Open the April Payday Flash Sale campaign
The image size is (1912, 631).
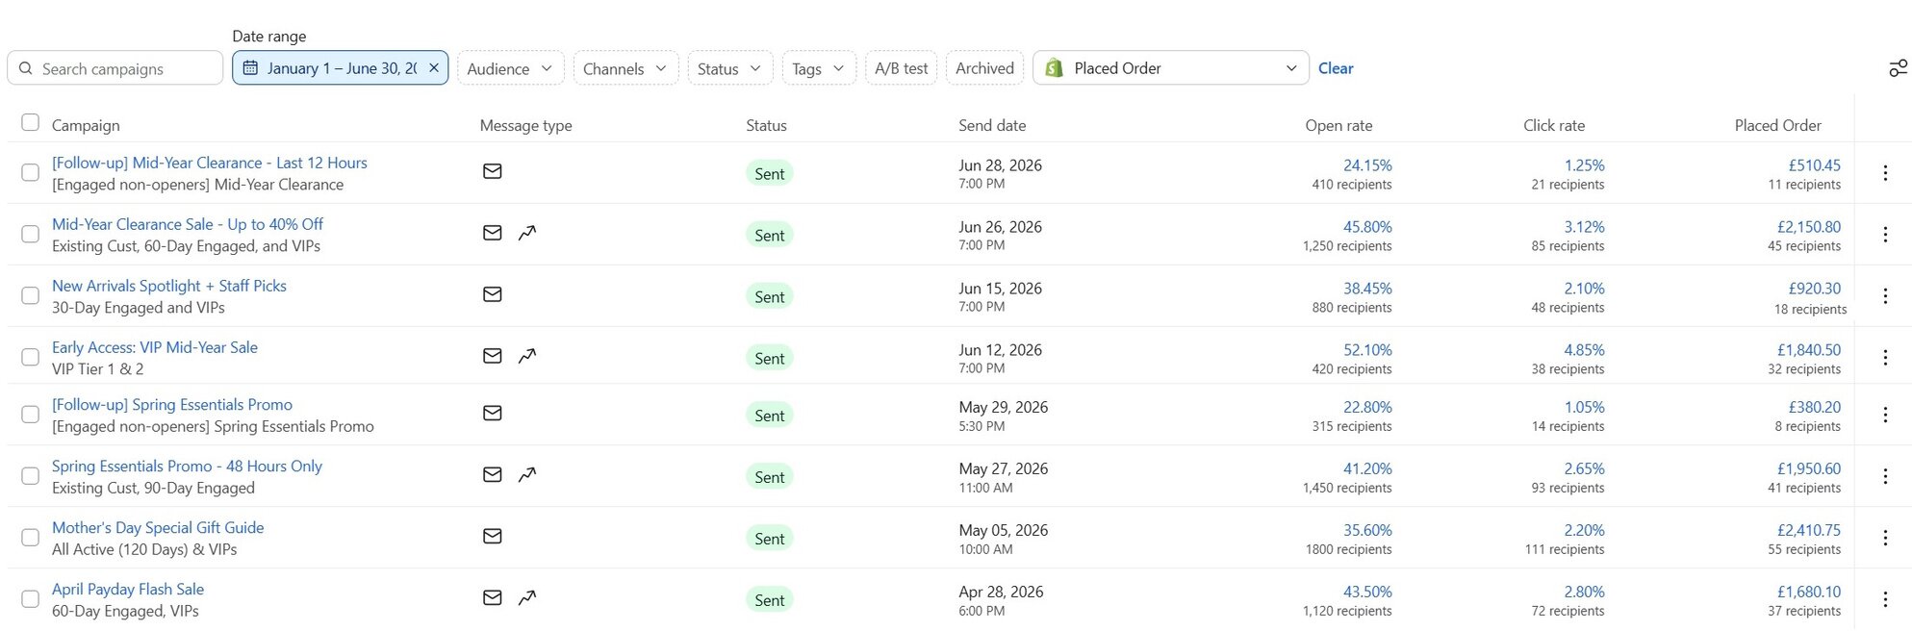tap(128, 589)
